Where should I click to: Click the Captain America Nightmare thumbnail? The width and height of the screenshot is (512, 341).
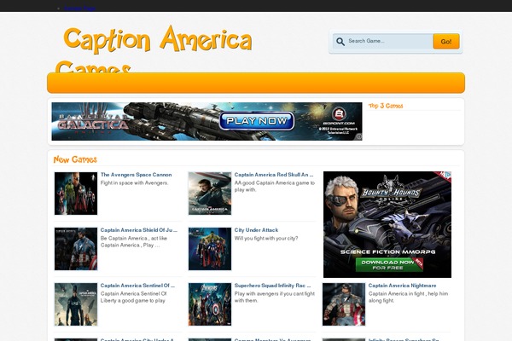344,304
